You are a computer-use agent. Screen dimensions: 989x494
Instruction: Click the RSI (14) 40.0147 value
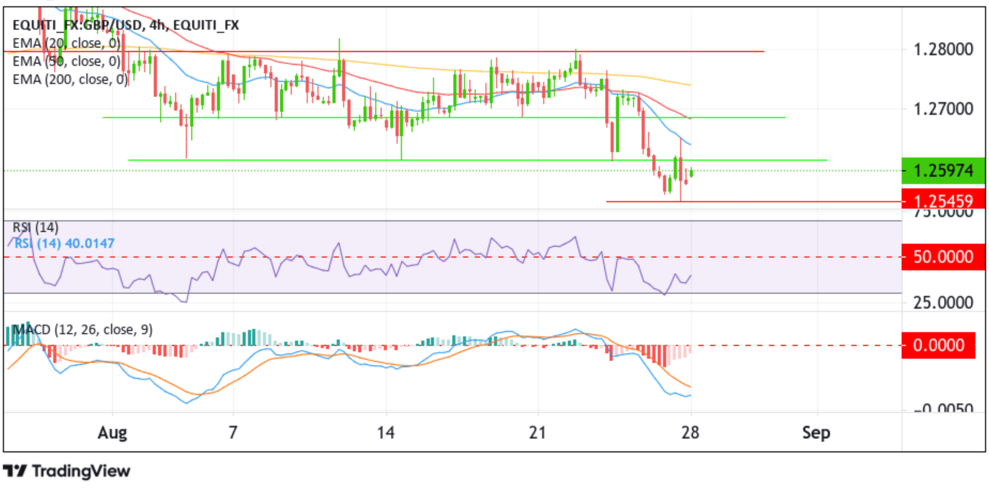pos(64,243)
